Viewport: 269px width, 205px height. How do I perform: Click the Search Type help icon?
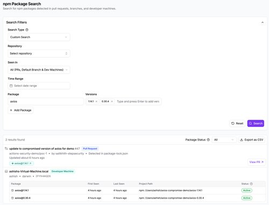[27, 30]
